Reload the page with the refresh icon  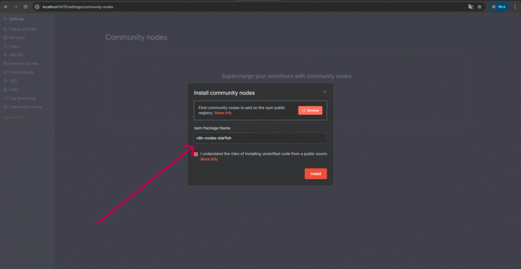pos(25,7)
